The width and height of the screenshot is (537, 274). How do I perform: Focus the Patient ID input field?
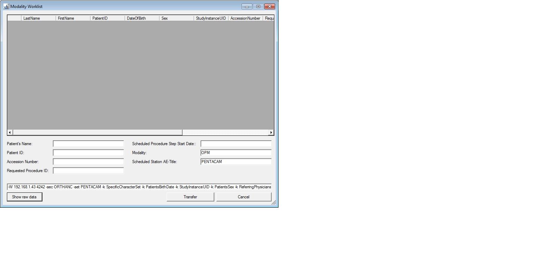(x=88, y=153)
